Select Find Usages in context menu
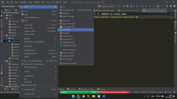 point(39,25)
